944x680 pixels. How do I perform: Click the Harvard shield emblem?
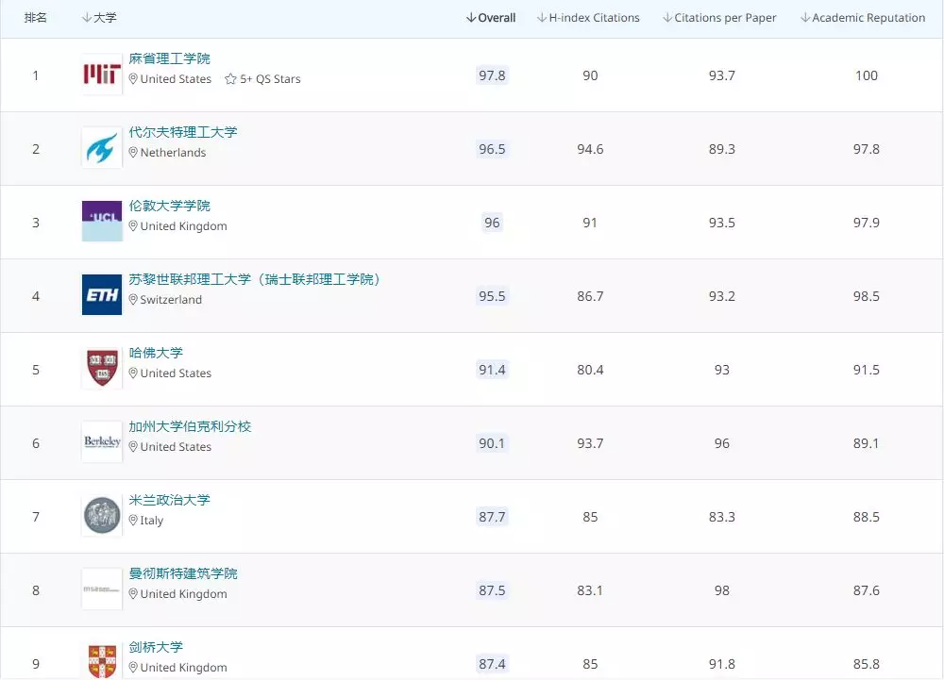[101, 369]
